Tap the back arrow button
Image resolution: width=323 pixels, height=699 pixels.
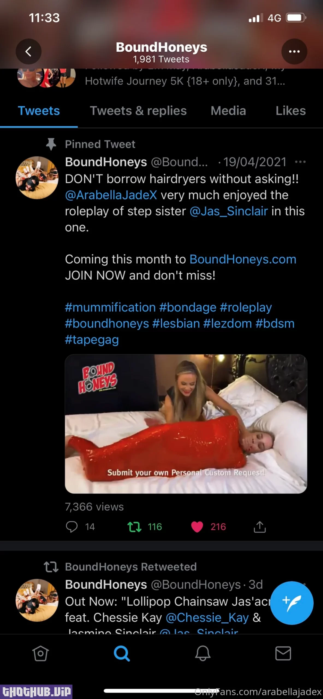28,51
